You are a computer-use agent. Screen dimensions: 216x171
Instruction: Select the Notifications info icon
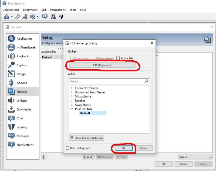coord(11,145)
